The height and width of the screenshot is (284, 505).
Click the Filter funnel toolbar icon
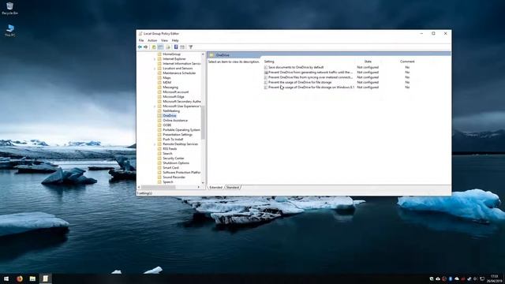click(191, 47)
